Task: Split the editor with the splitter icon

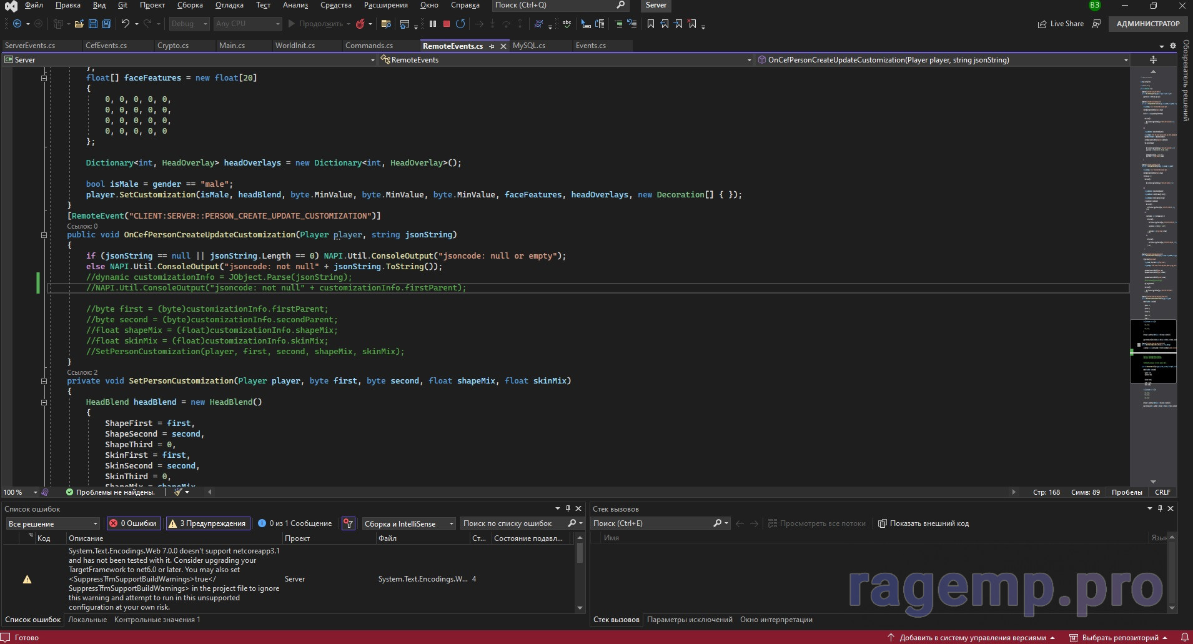Action: 1153,60
